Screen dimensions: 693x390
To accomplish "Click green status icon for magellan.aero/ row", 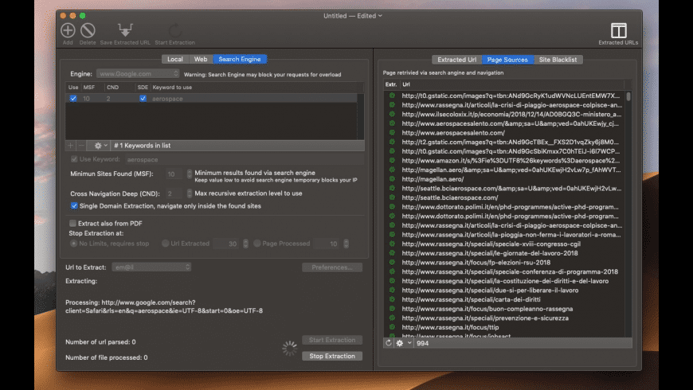I will (x=392, y=179).
